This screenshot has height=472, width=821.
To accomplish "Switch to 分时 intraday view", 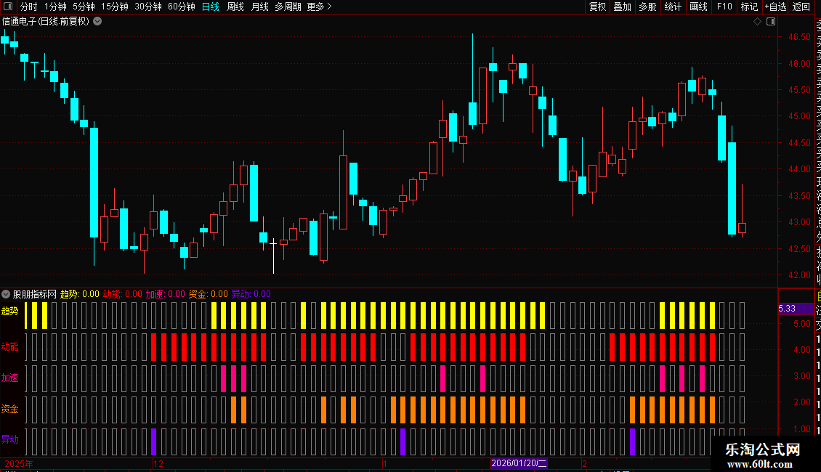I will tap(28, 7).
